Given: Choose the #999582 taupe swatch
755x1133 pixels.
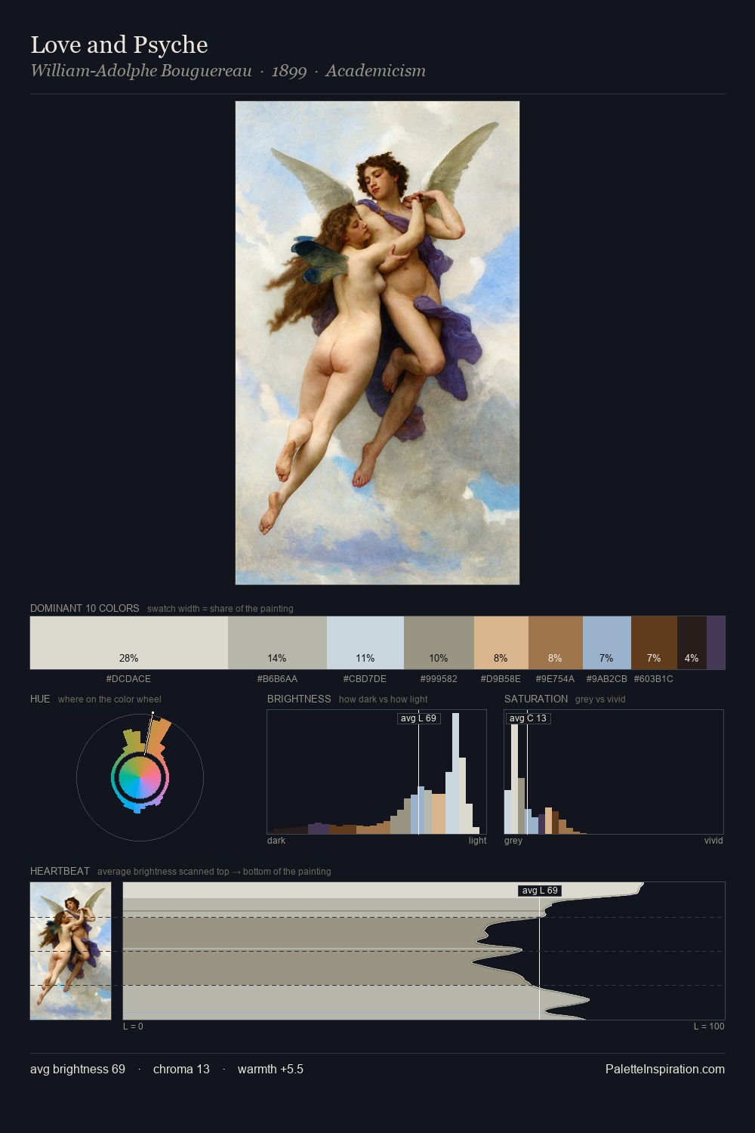Looking at the screenshot, I should (439, 643).
